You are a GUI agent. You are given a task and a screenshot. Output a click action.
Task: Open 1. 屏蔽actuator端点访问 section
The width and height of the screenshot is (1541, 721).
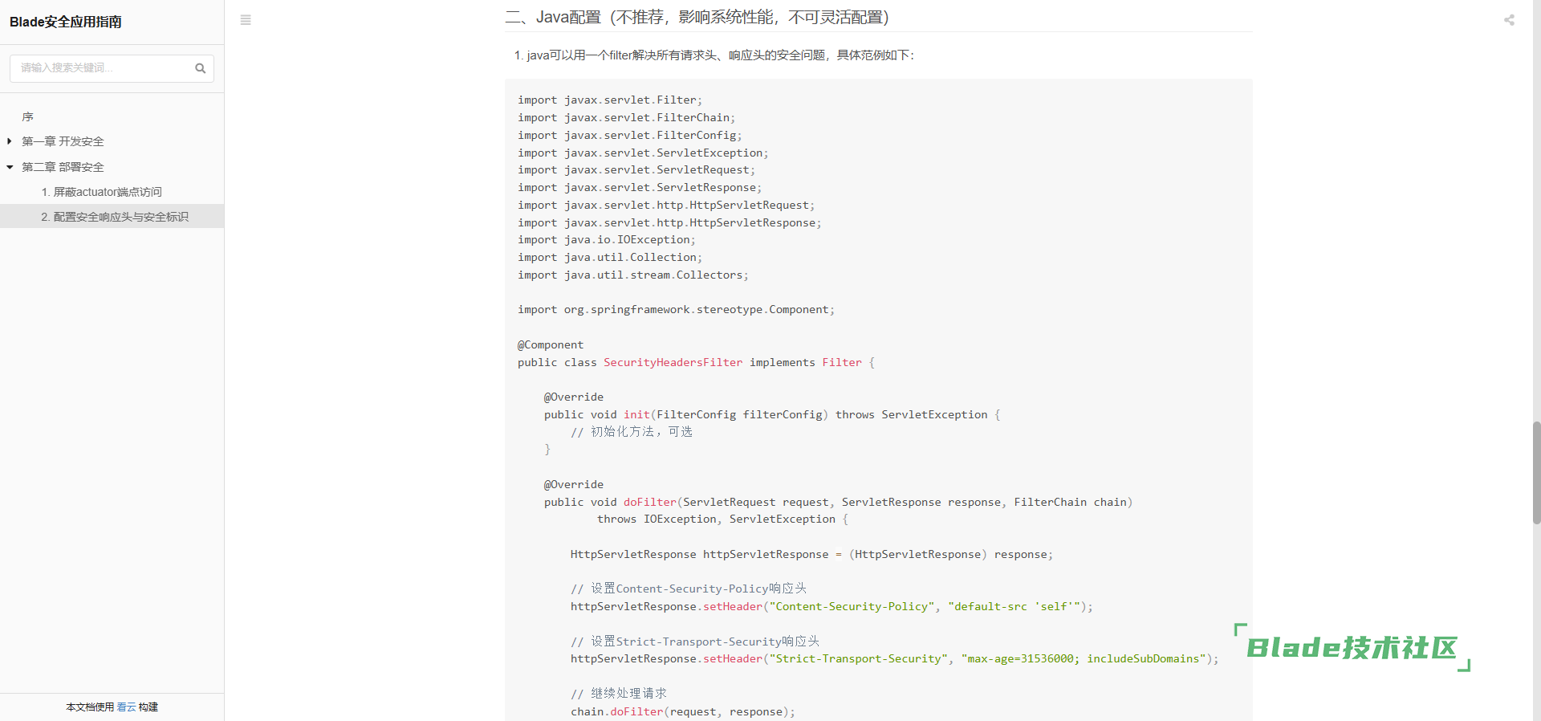pos(102,192)
